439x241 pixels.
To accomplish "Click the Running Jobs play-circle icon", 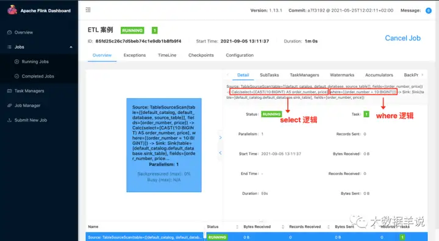I will tap(16, 62).
